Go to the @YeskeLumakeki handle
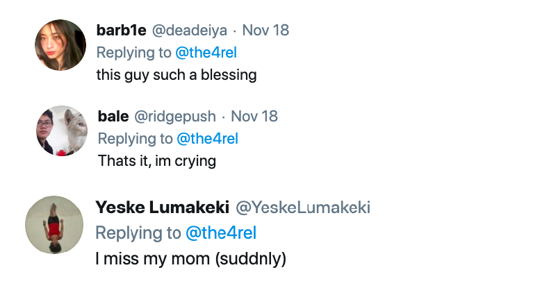Screen dimensions: 556x295 coord(302,208)
